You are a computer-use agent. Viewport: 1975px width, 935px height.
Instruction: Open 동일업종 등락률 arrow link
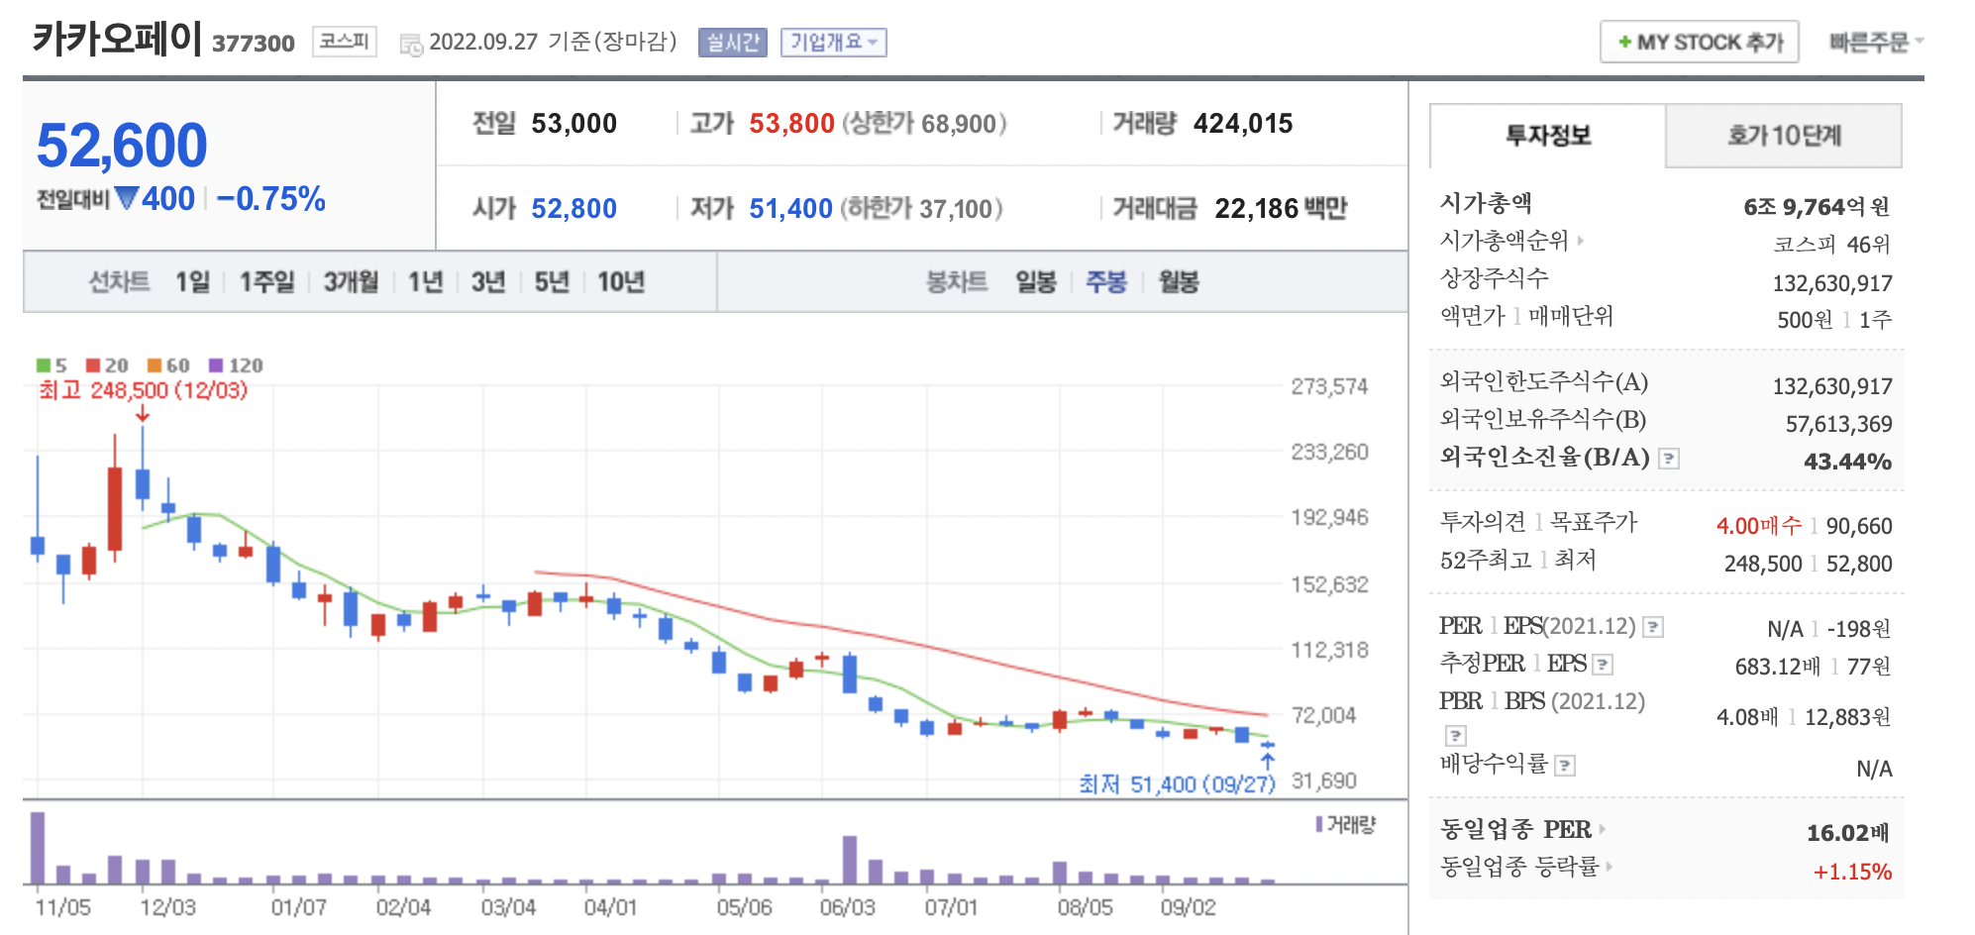(1610, 867)
